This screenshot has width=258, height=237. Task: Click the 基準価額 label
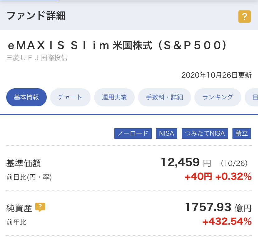click(x=24, y=163)
